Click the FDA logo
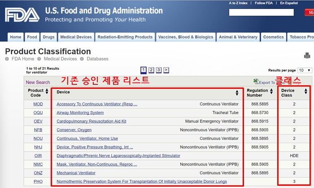The width and height of the screenshot is (314, 188). pos(22,15)
